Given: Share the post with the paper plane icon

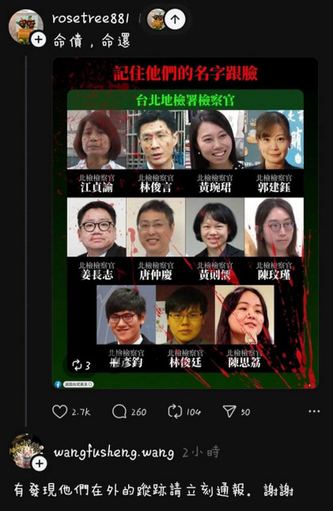Looking at the screenshot, I should (x=229, y=412).
